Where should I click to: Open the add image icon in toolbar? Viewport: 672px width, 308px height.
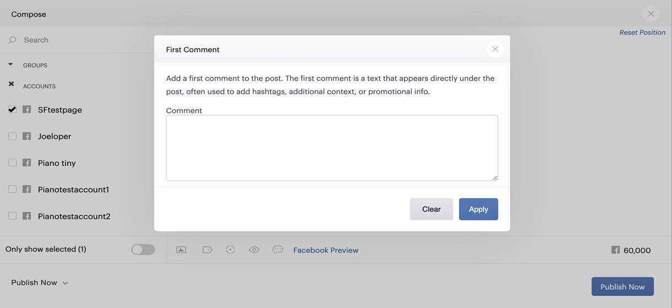coord(181,250)
